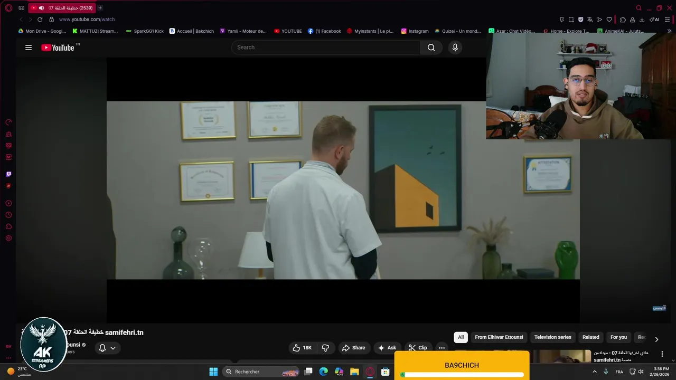Viewport: 676px width, 380px height.
Task: Open more actions three-dot button under video
Action: click(442, 348)
